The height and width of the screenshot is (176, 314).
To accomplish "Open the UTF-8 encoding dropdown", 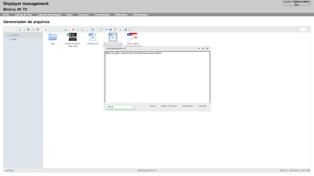I will click(121, 107).
